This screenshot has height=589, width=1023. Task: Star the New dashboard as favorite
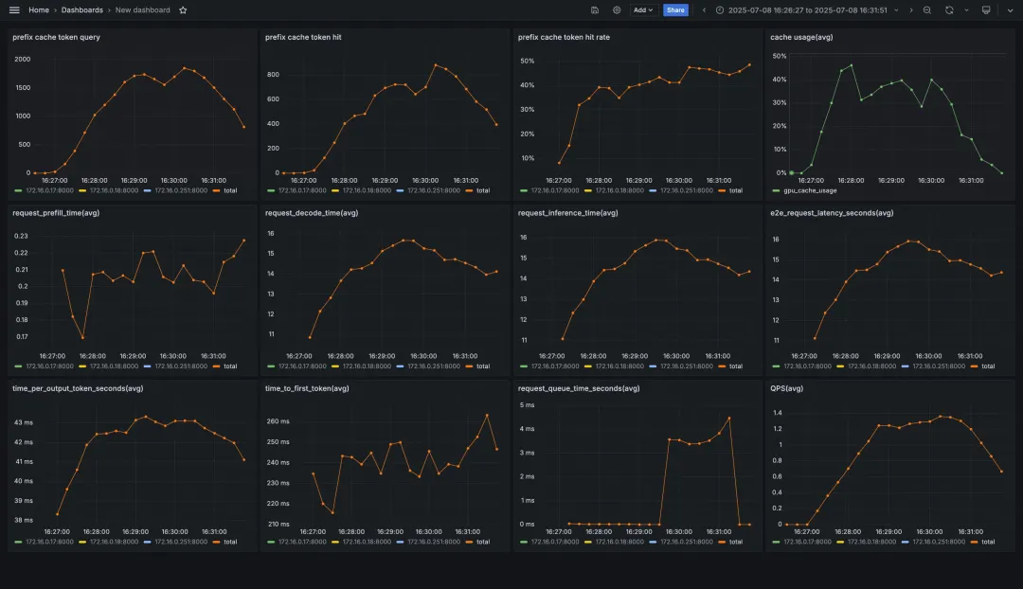[x=184, y=9]
